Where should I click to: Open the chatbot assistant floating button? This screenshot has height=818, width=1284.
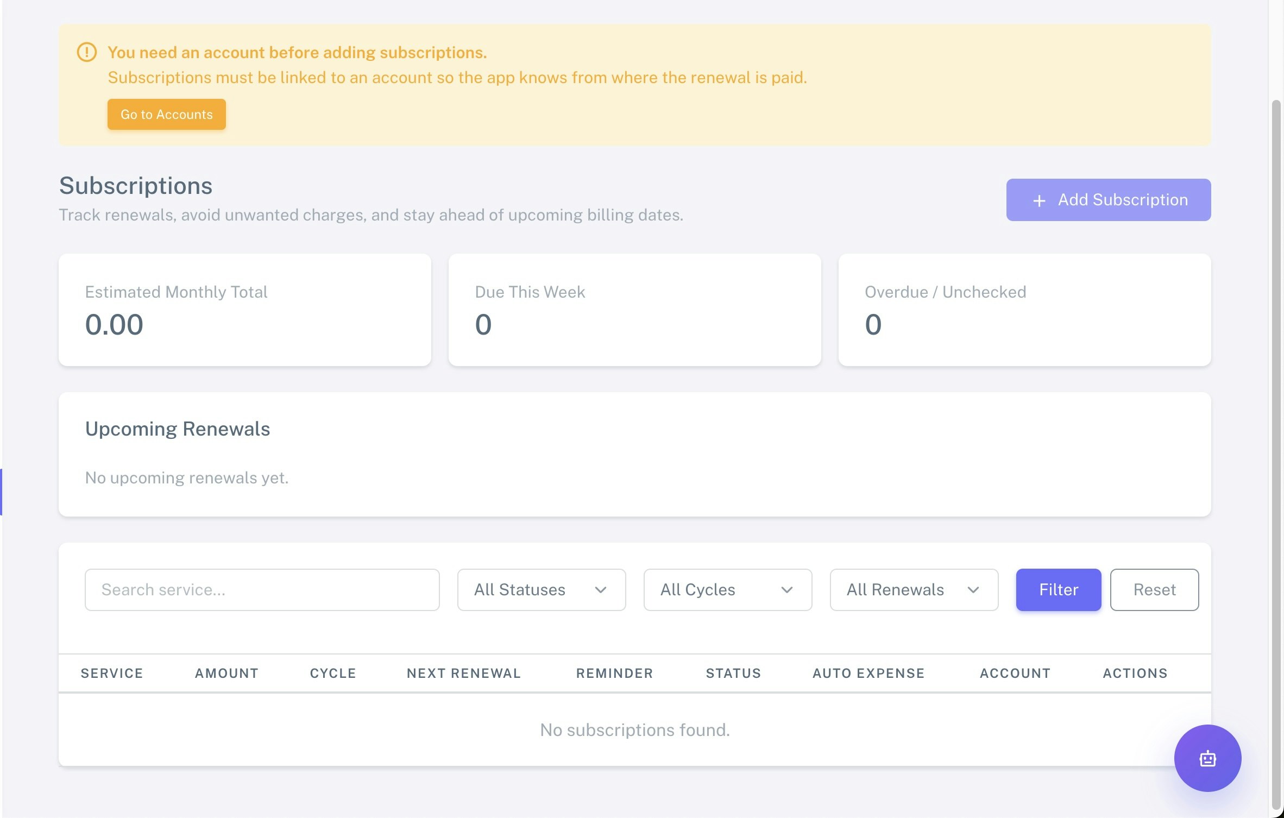pyautogui.click(x=1207, y=758)
